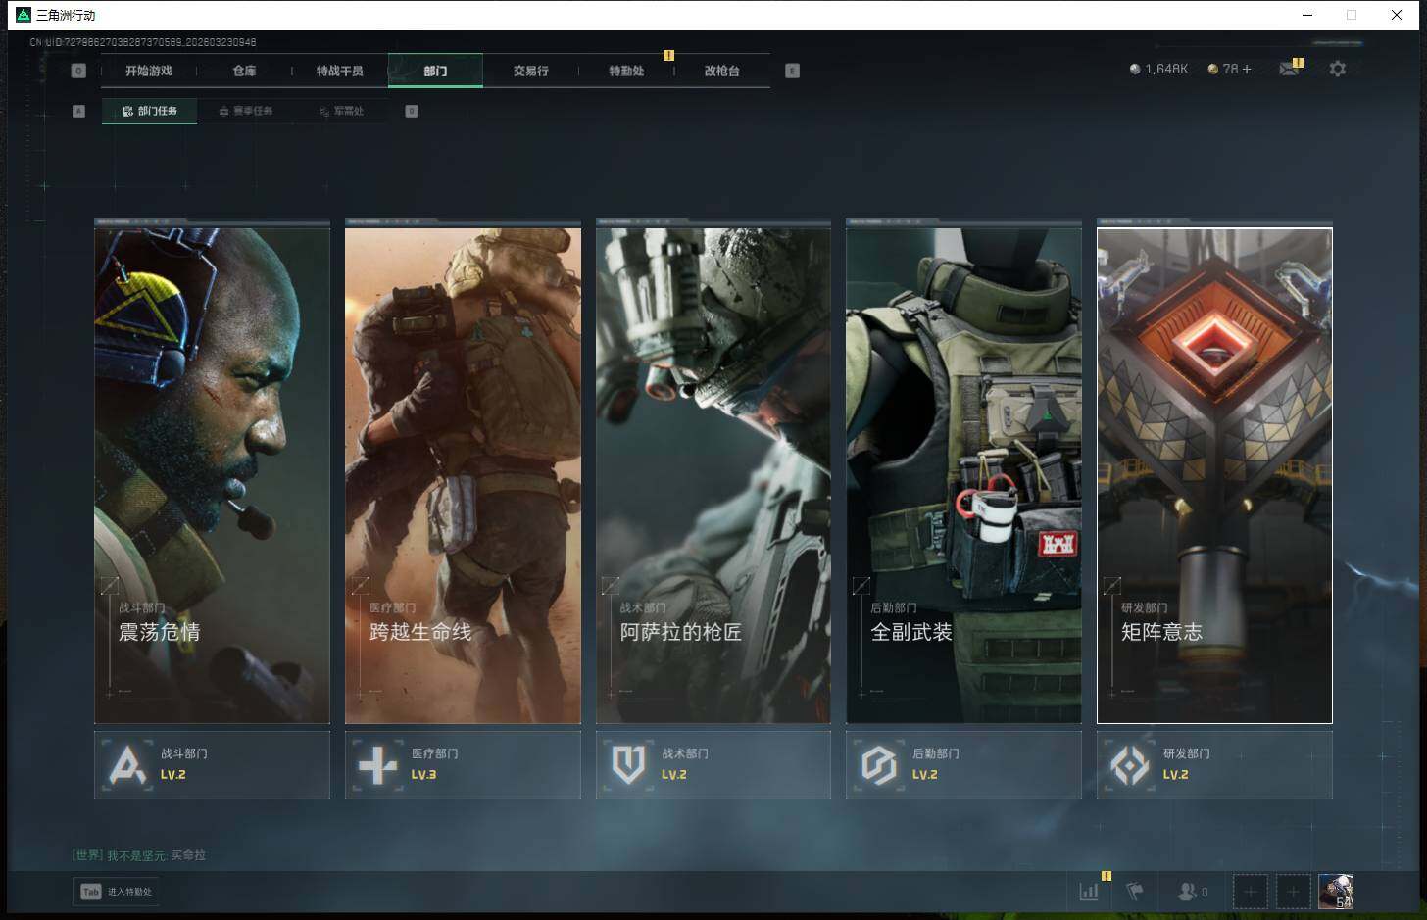Click the Q key hint icon
The width and height of the screenshot is (1427, 920).
click(78, 71)
